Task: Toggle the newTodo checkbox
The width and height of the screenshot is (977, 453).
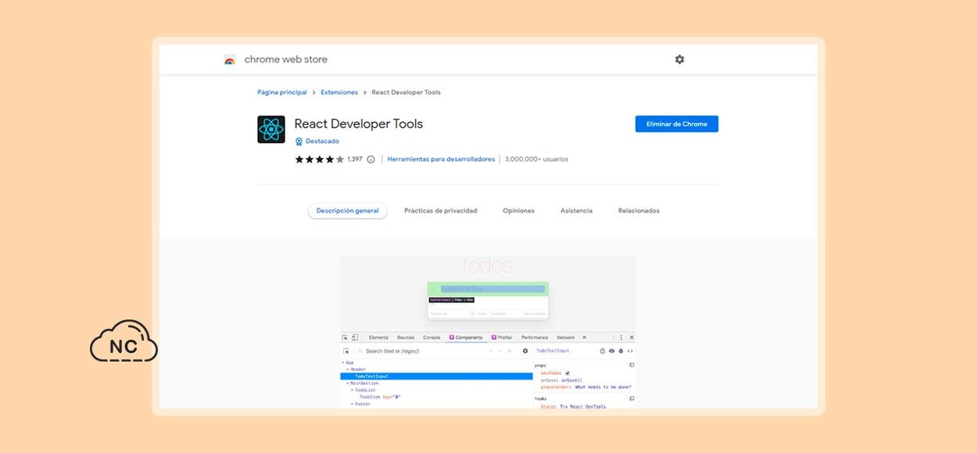Action: pyautogui.click(x=567, y=373)
